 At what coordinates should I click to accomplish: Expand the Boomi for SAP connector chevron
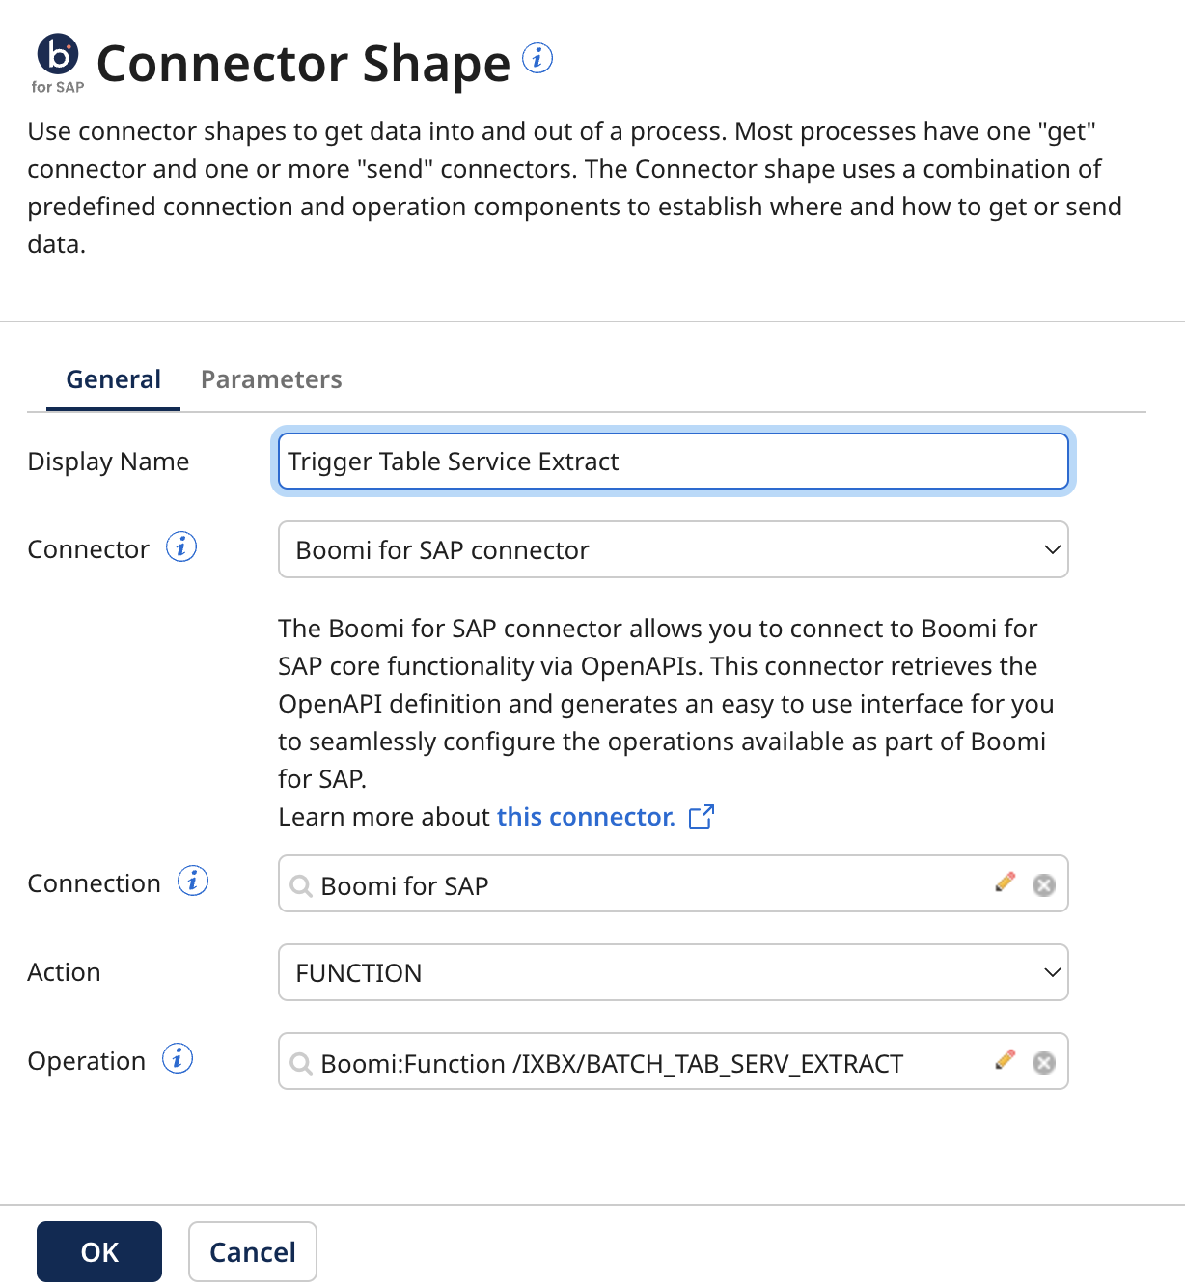[1052, 549]
